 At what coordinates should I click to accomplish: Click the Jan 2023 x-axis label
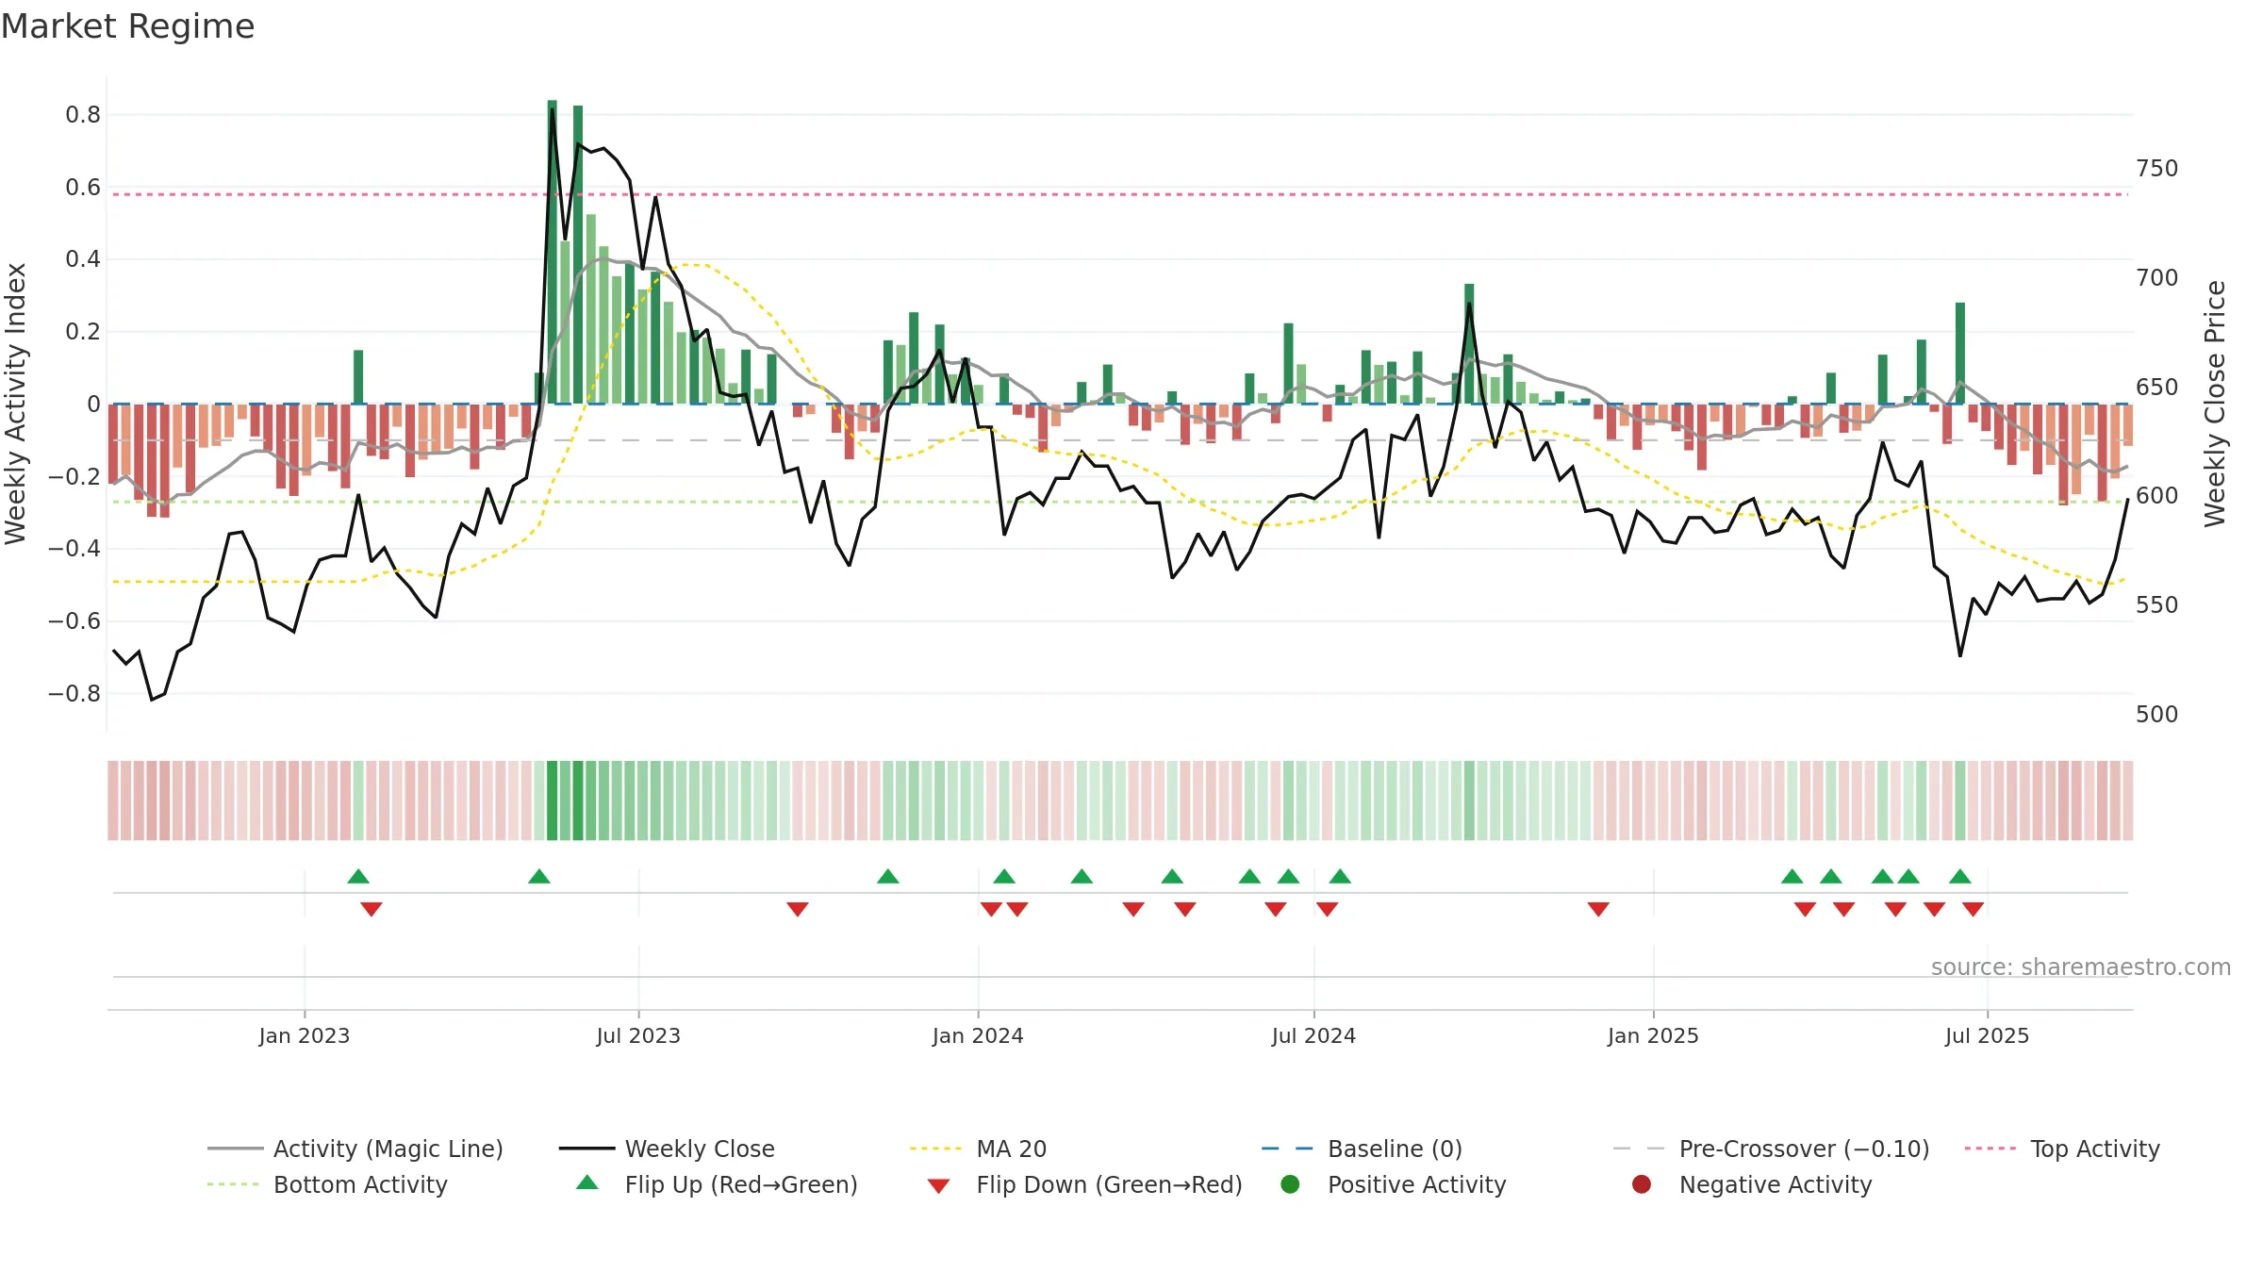305,1035
